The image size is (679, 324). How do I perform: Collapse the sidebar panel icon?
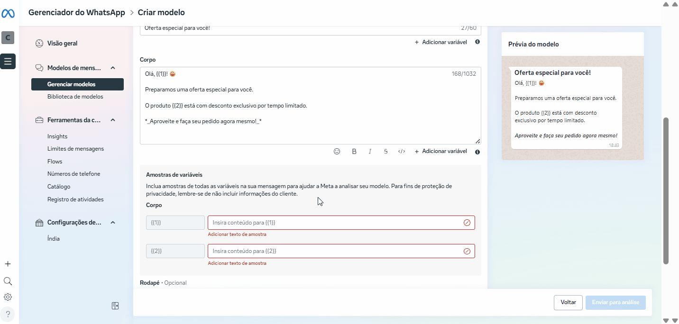tap(115, 306)
